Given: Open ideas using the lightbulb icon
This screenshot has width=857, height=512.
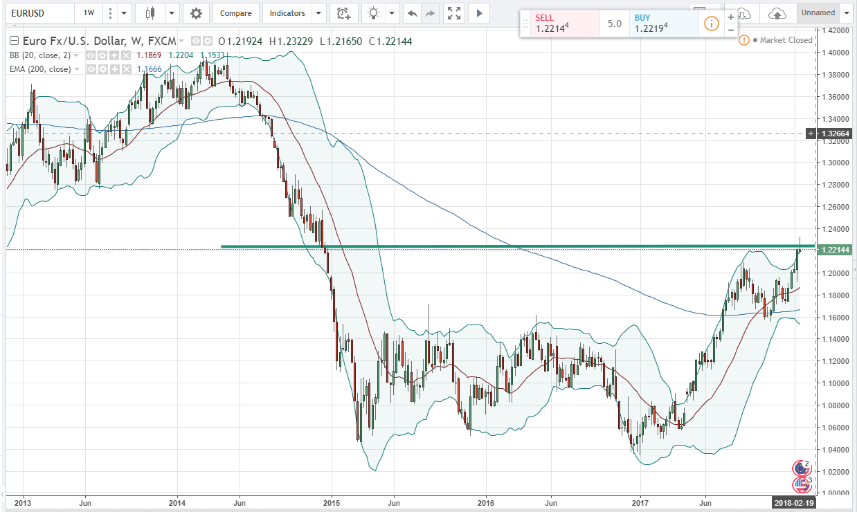Looking at the screenshot, I should point(372,12).
